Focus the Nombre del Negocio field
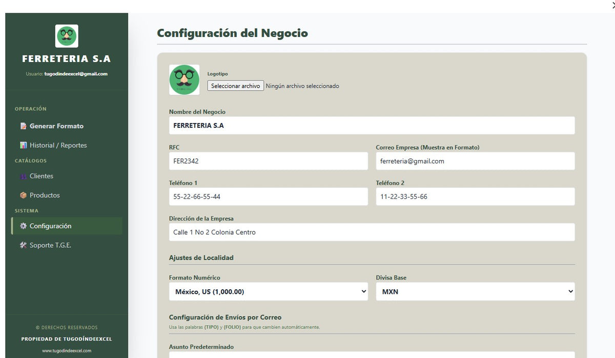The image size is (615, 358). click(372, 125)
